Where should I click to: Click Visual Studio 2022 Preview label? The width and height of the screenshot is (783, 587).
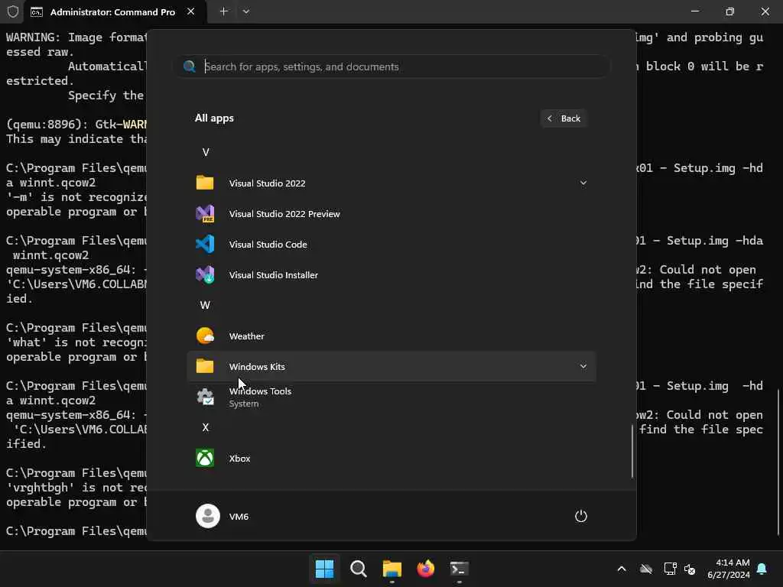(284, 214)
